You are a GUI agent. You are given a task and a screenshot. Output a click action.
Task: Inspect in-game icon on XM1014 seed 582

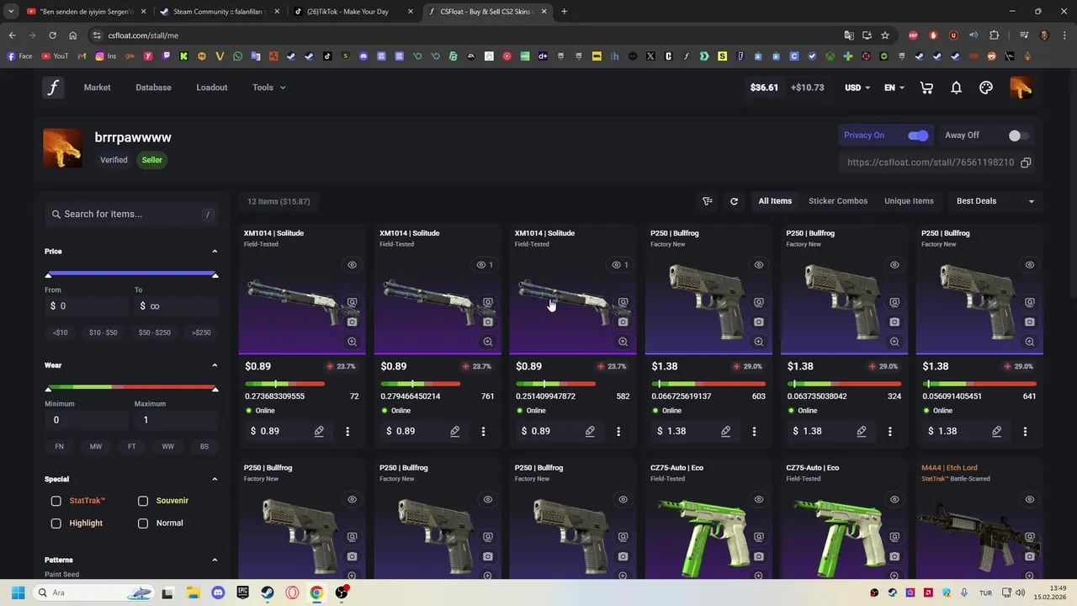[623, 302]
